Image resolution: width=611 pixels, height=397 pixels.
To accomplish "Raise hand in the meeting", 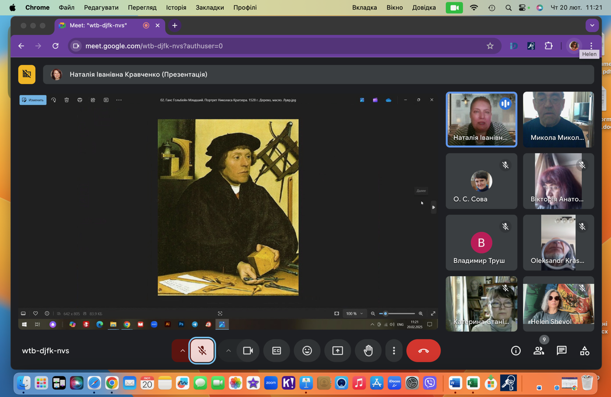I will [368, 351].
